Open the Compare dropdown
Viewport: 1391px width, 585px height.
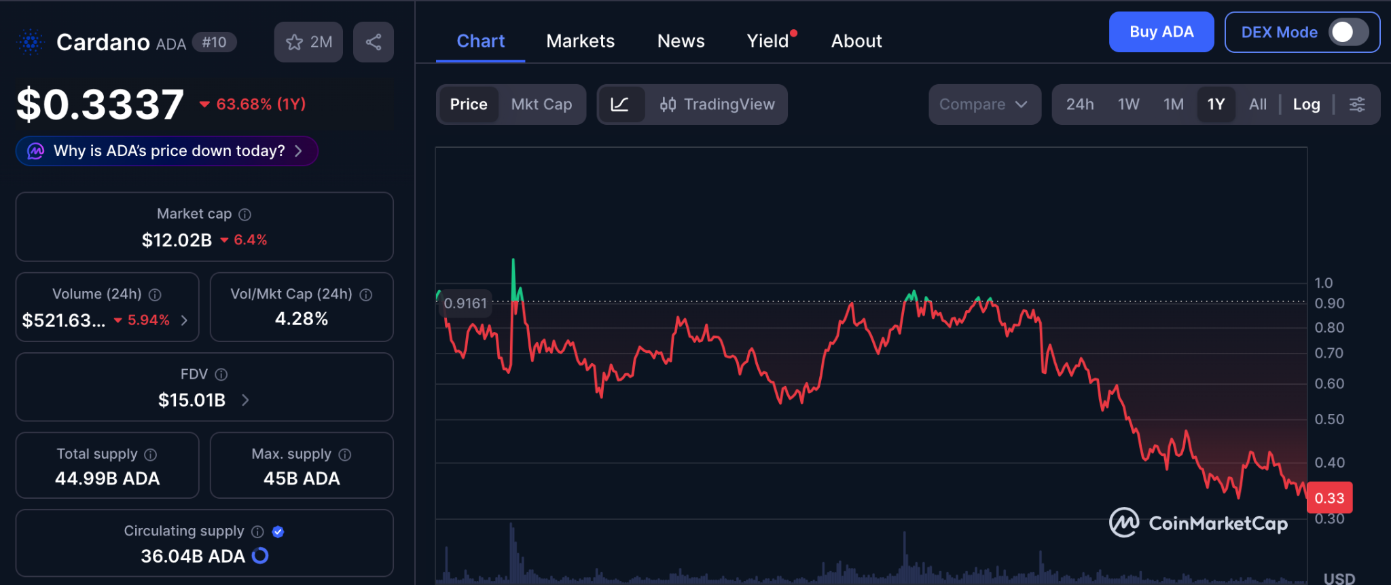(984, 105)
